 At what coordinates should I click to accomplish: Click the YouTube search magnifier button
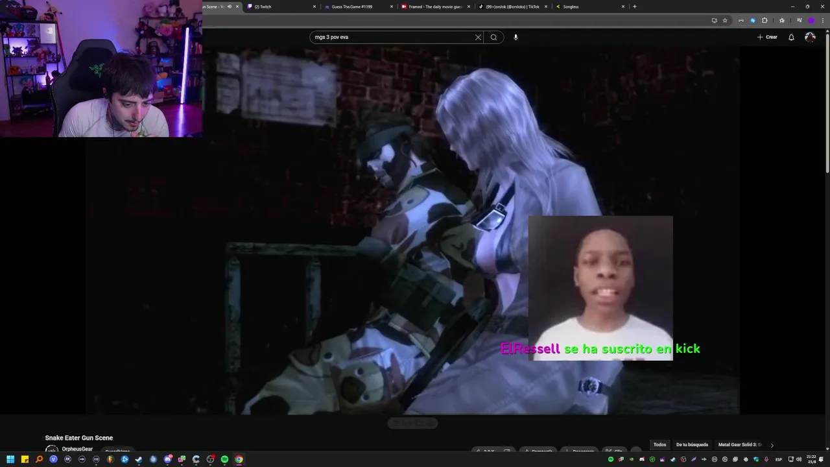click(x=493, y=37)
